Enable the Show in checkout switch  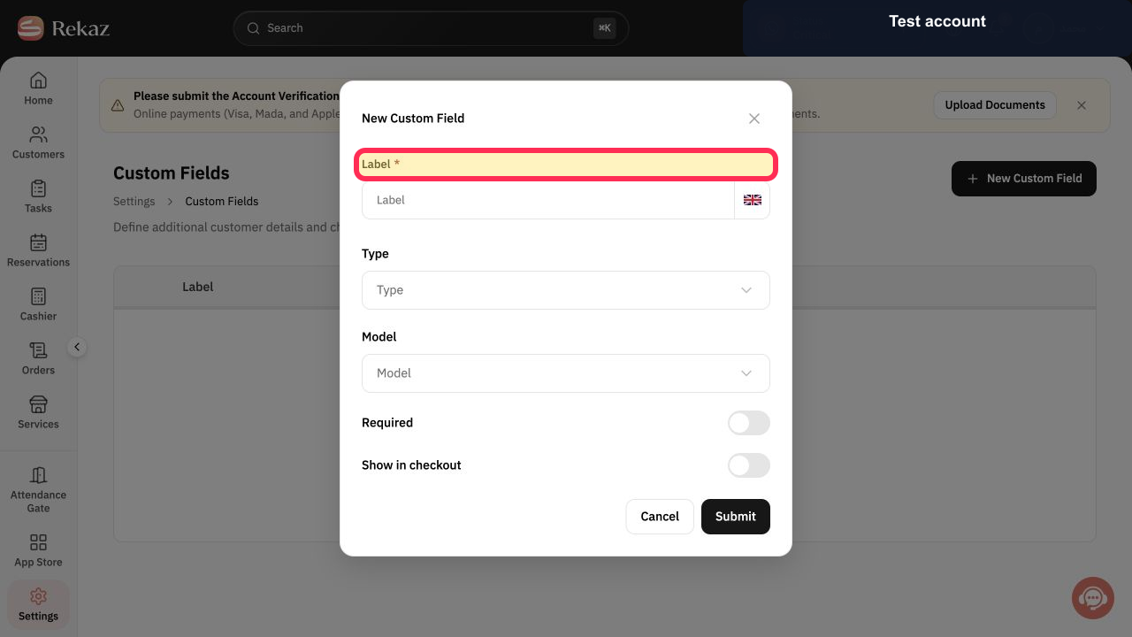pyautogui.click(x=749, y=465)
